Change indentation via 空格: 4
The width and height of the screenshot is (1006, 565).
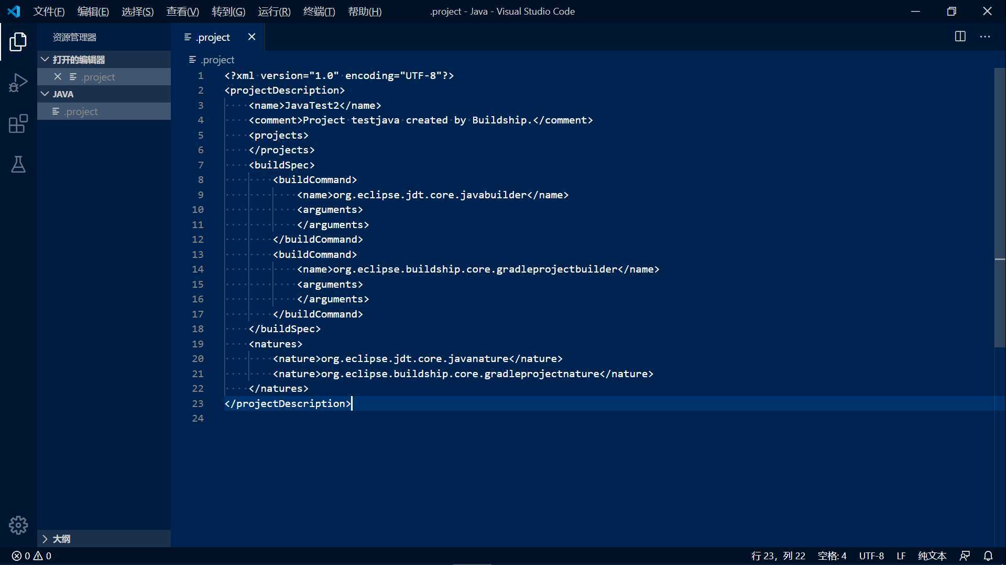click(832, 556)
